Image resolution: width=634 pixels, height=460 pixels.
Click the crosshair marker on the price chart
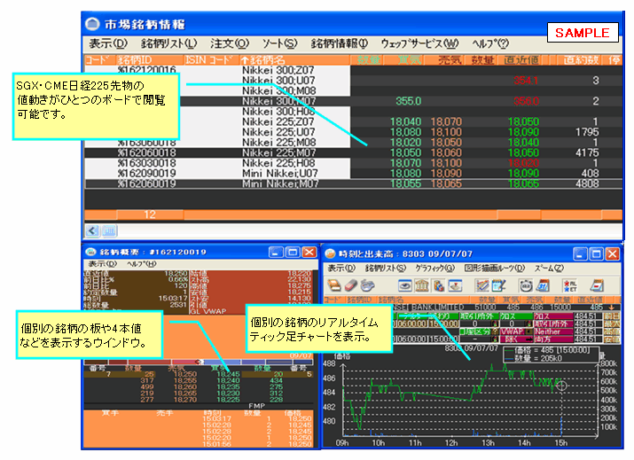tap(561, 386)
